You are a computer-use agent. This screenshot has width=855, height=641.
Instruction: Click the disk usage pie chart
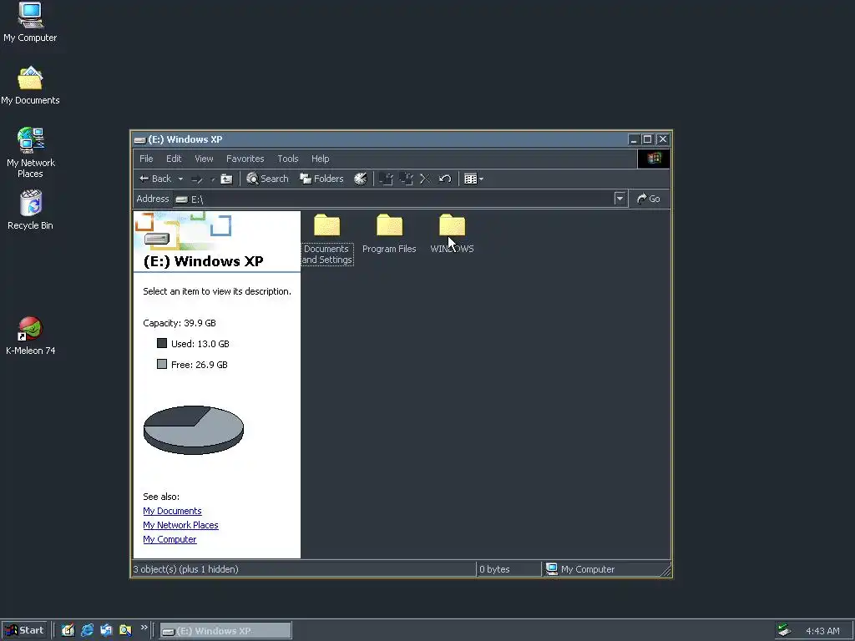click(194, 430)
